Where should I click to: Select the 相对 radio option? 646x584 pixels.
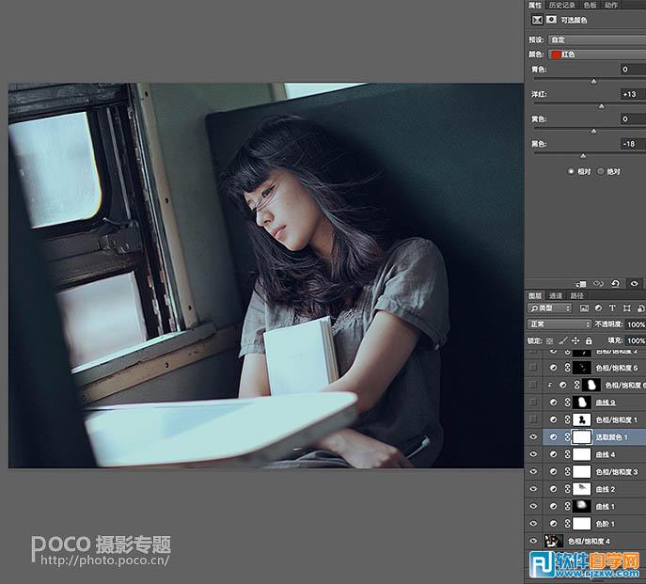tap(571, 171)
